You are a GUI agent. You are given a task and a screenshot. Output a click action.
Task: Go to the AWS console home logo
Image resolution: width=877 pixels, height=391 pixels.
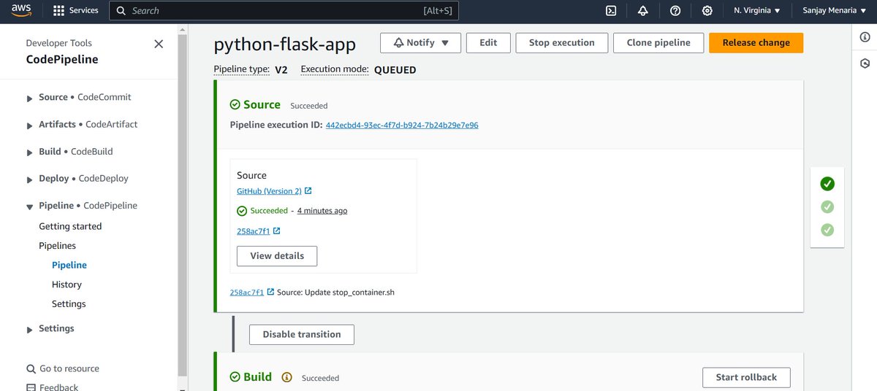click(x=20, y=10)
